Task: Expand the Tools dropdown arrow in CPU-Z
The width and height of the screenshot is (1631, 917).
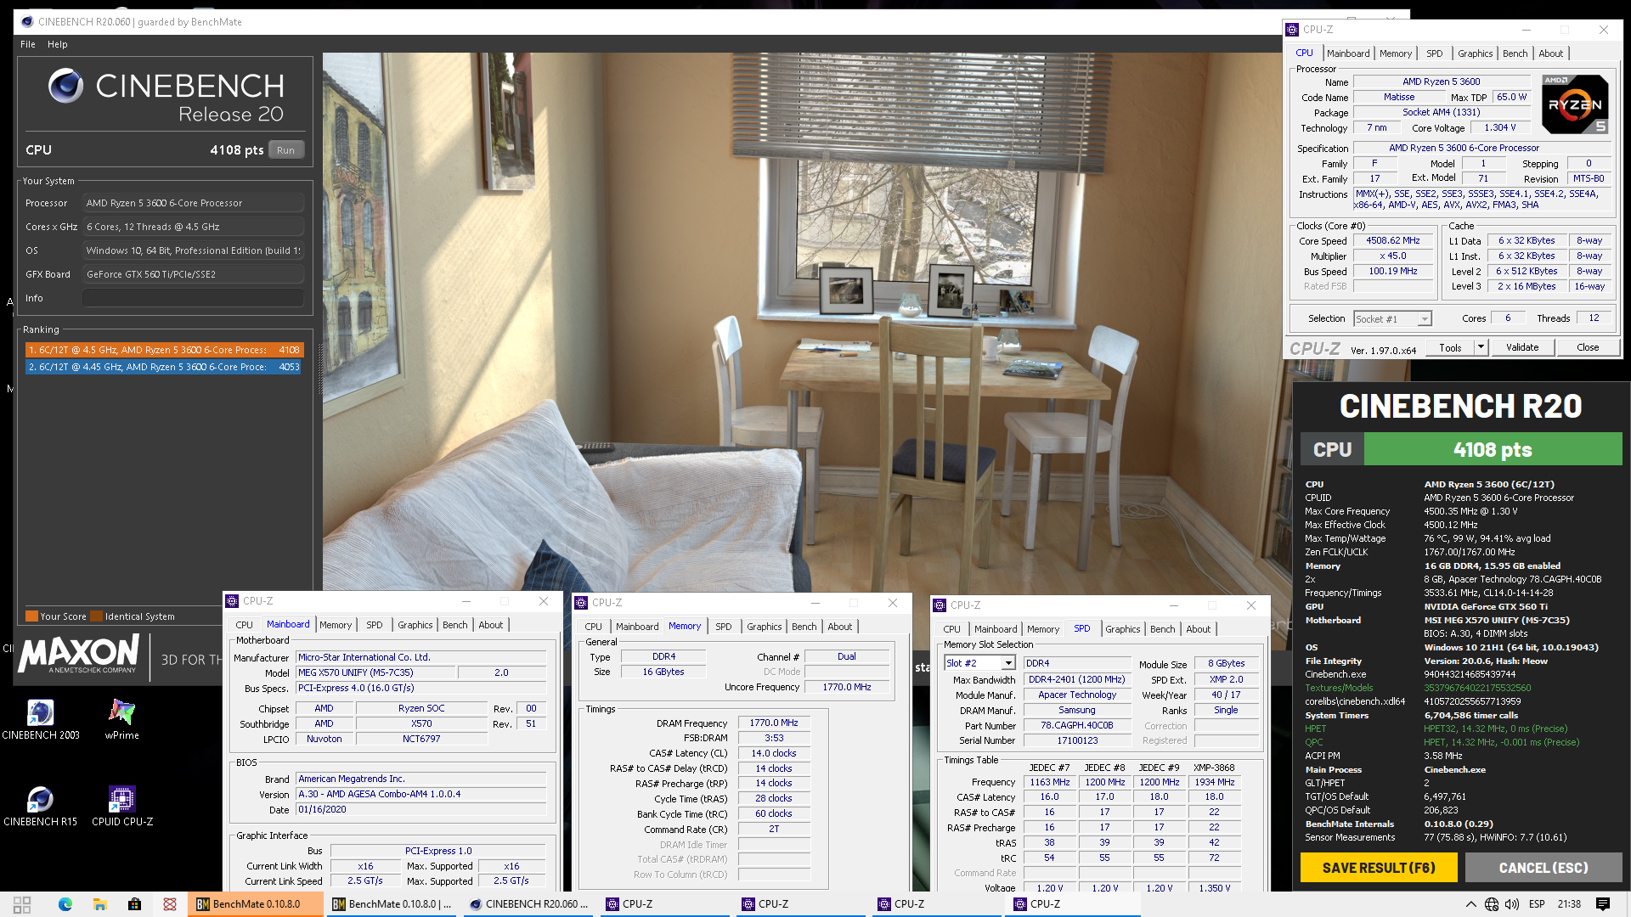Action: tap(1481, 347)
